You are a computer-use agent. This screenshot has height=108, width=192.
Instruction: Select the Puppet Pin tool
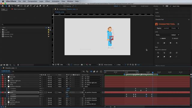[47, 6]
